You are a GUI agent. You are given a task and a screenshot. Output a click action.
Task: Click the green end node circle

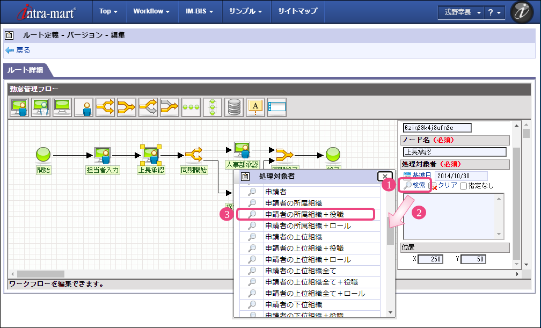[x=333, y=154]
